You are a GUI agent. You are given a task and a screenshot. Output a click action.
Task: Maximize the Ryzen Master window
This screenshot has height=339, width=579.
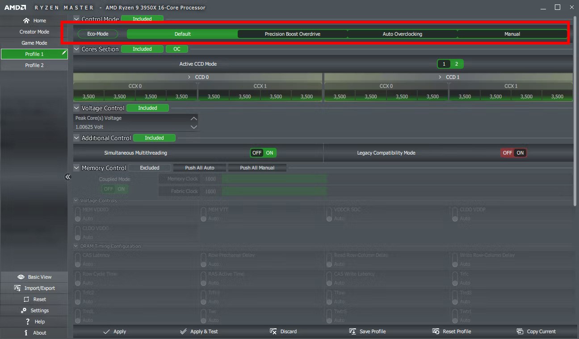tap(558, 7)
